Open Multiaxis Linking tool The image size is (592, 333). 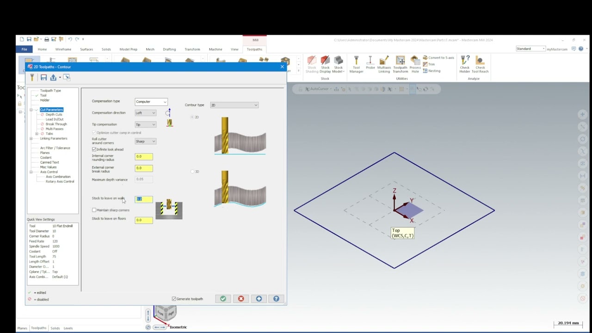[384, 64]
